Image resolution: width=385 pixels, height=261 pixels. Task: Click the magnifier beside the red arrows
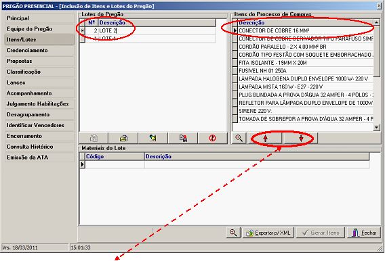[239, 139]
